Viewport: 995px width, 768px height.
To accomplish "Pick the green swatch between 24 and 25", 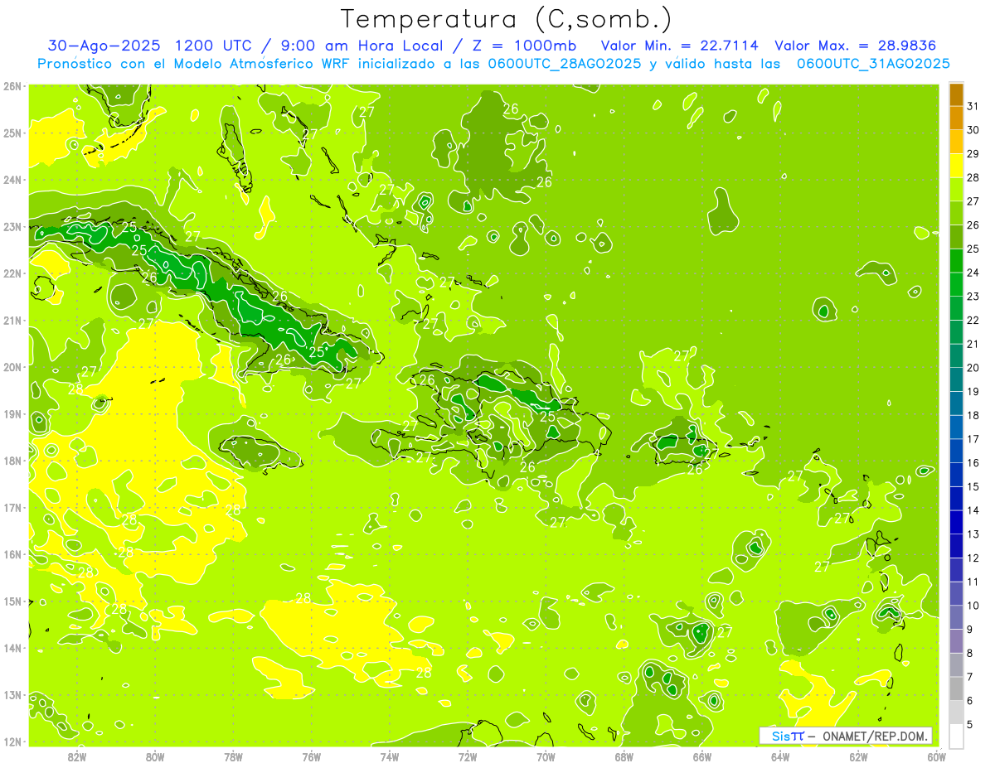I will pos(956,261).
